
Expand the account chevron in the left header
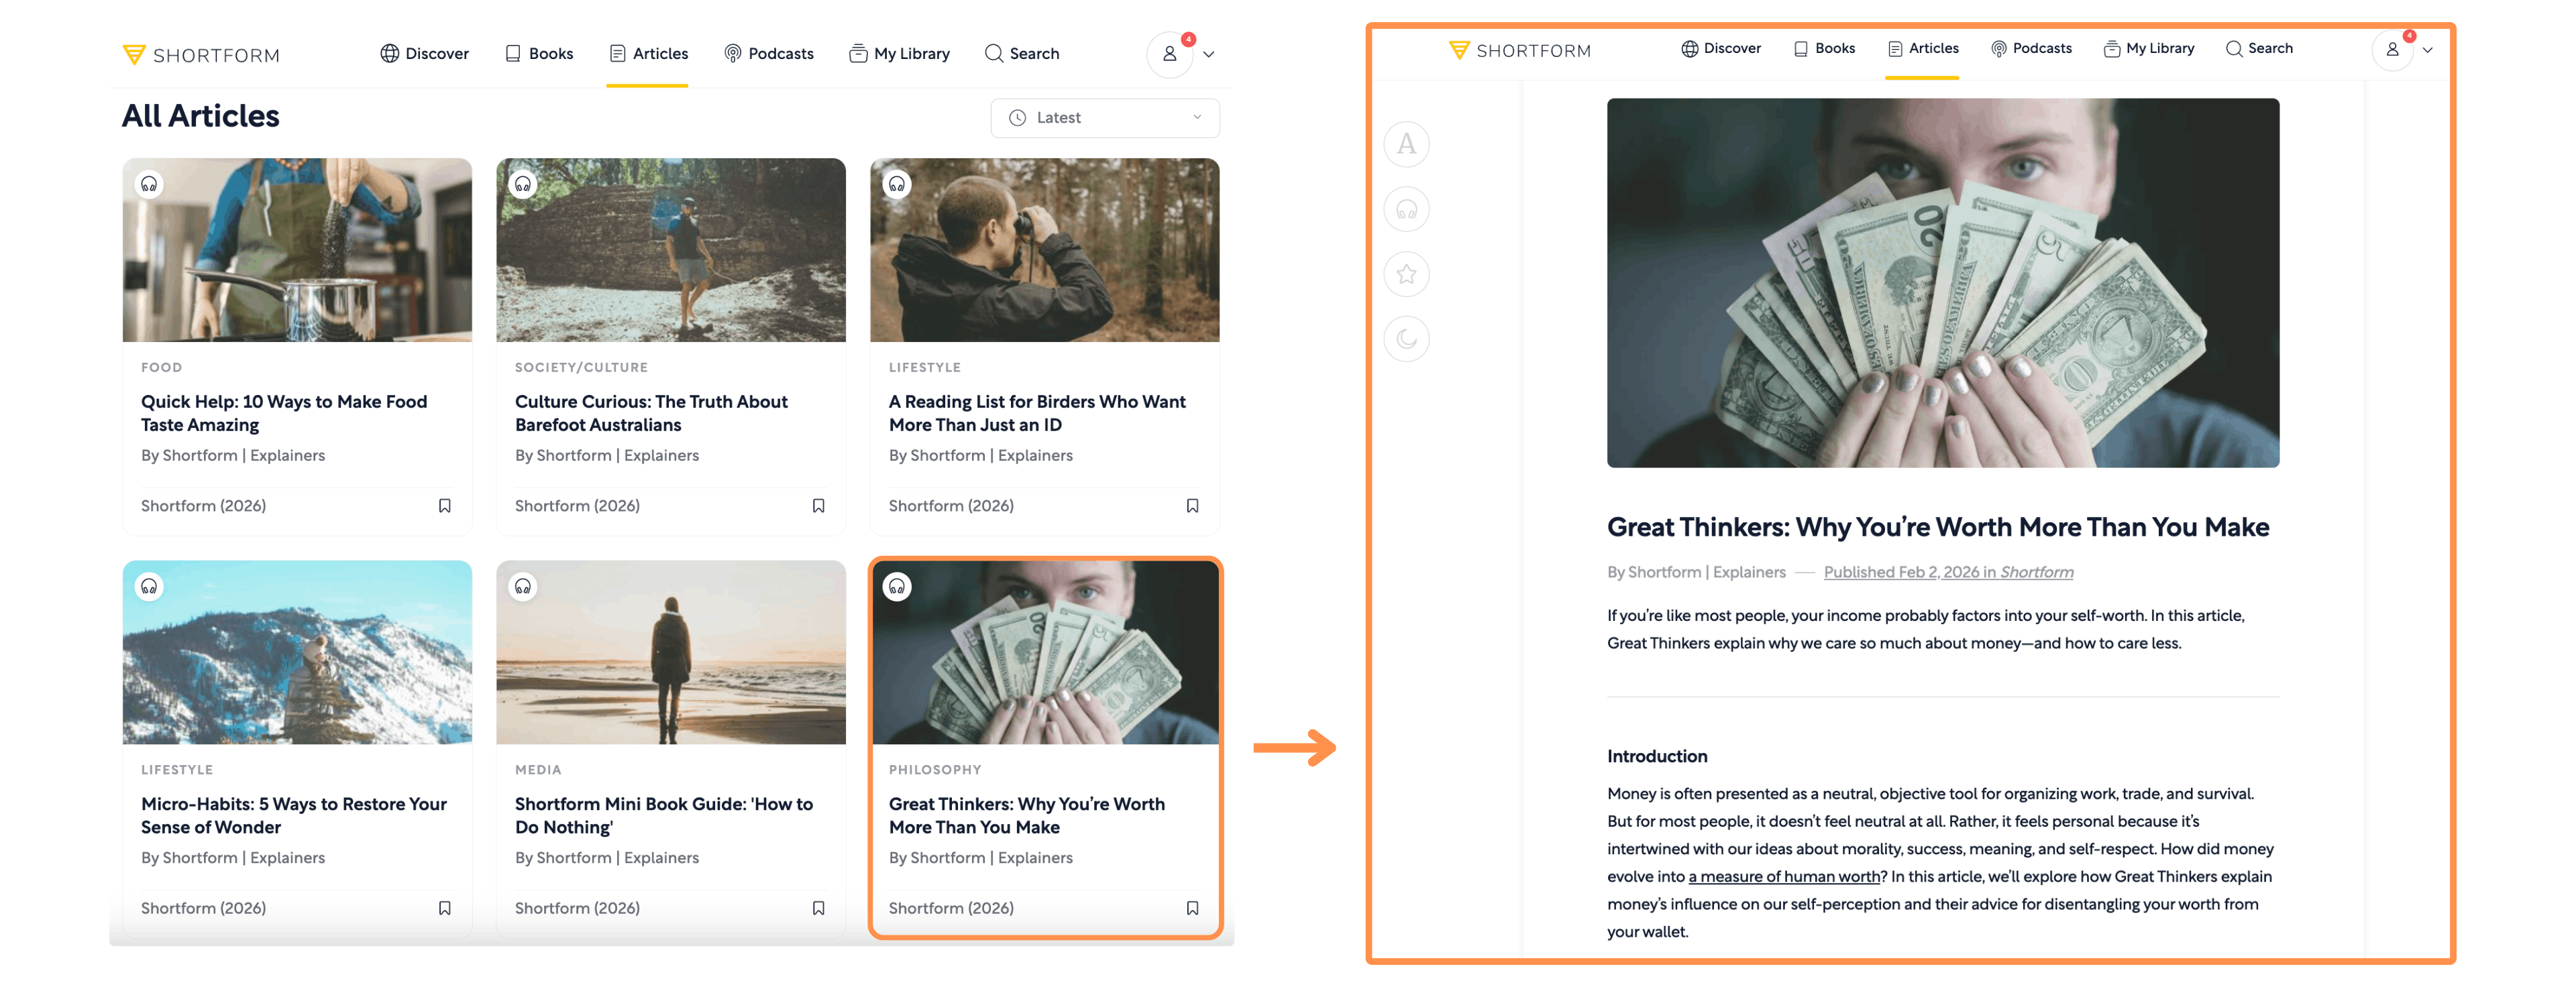pos(1209,55)
